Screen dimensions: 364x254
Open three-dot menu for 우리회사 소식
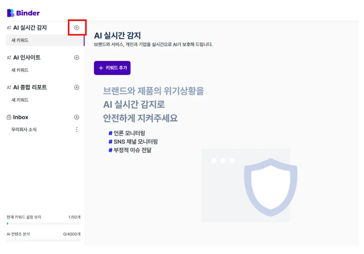tap(77, 129)
